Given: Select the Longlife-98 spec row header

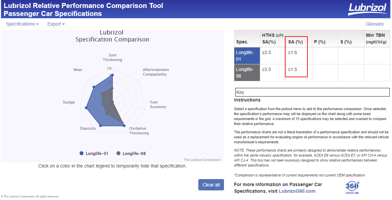Looking at the screenshot, I should [x=247, y=73].
